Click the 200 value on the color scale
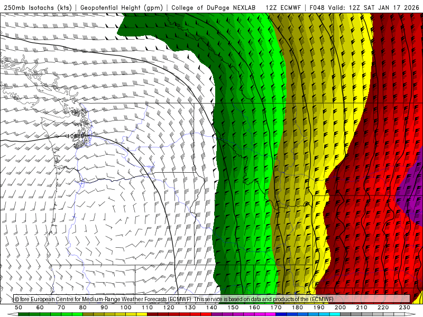Image resolution: width=423 pixels, height=317 pixels. 341,307
